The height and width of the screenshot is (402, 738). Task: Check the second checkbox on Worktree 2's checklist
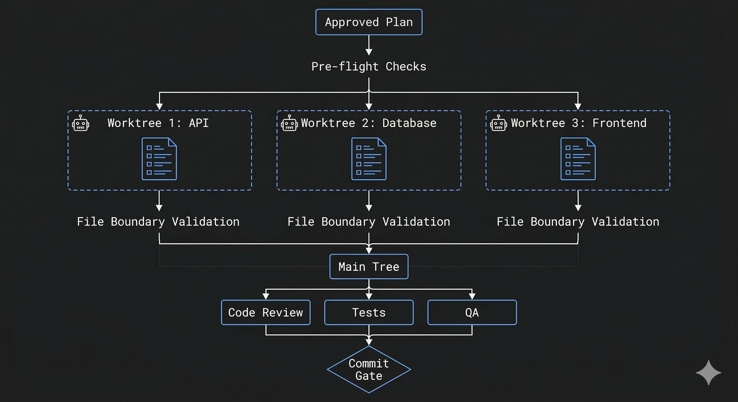(359, 156)
